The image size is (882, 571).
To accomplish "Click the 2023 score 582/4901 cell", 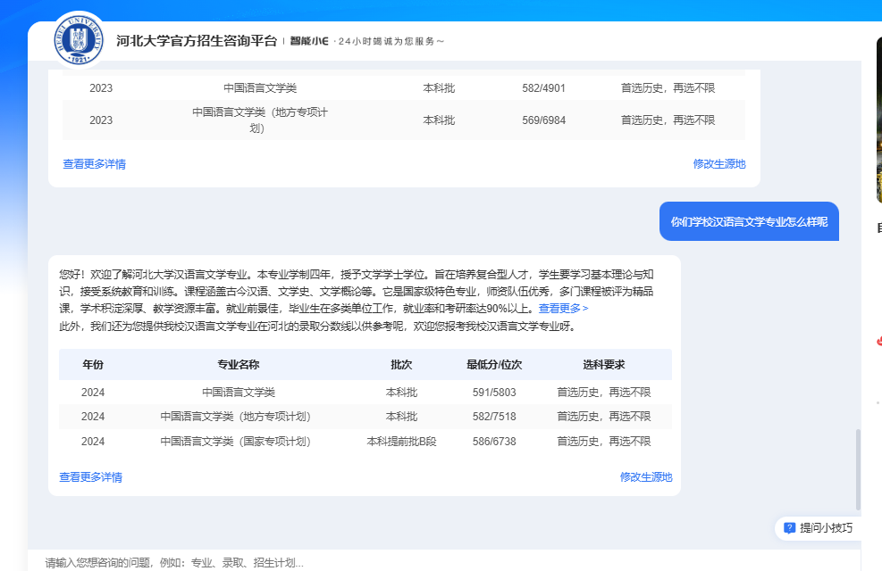I will (x=543, y=88).
